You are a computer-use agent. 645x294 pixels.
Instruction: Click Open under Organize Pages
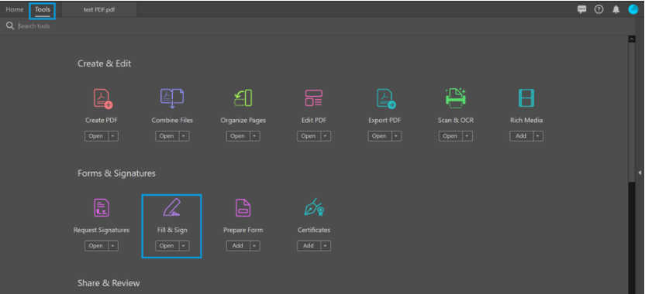click(238, 136)
